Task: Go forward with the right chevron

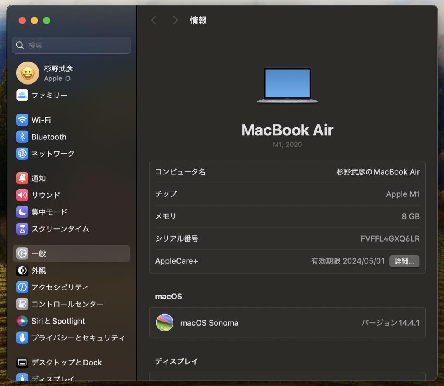Action: [175, 21]
